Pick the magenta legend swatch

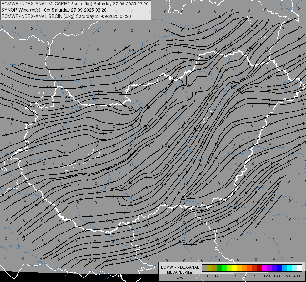point(264,268)
